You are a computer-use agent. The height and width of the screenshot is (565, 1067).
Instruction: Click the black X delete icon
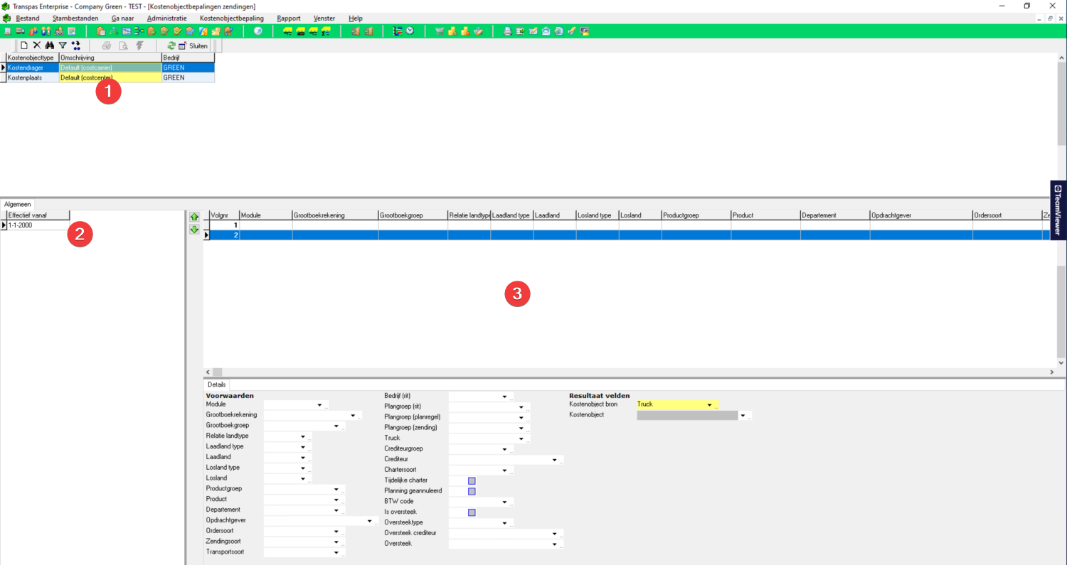point(37,45)
